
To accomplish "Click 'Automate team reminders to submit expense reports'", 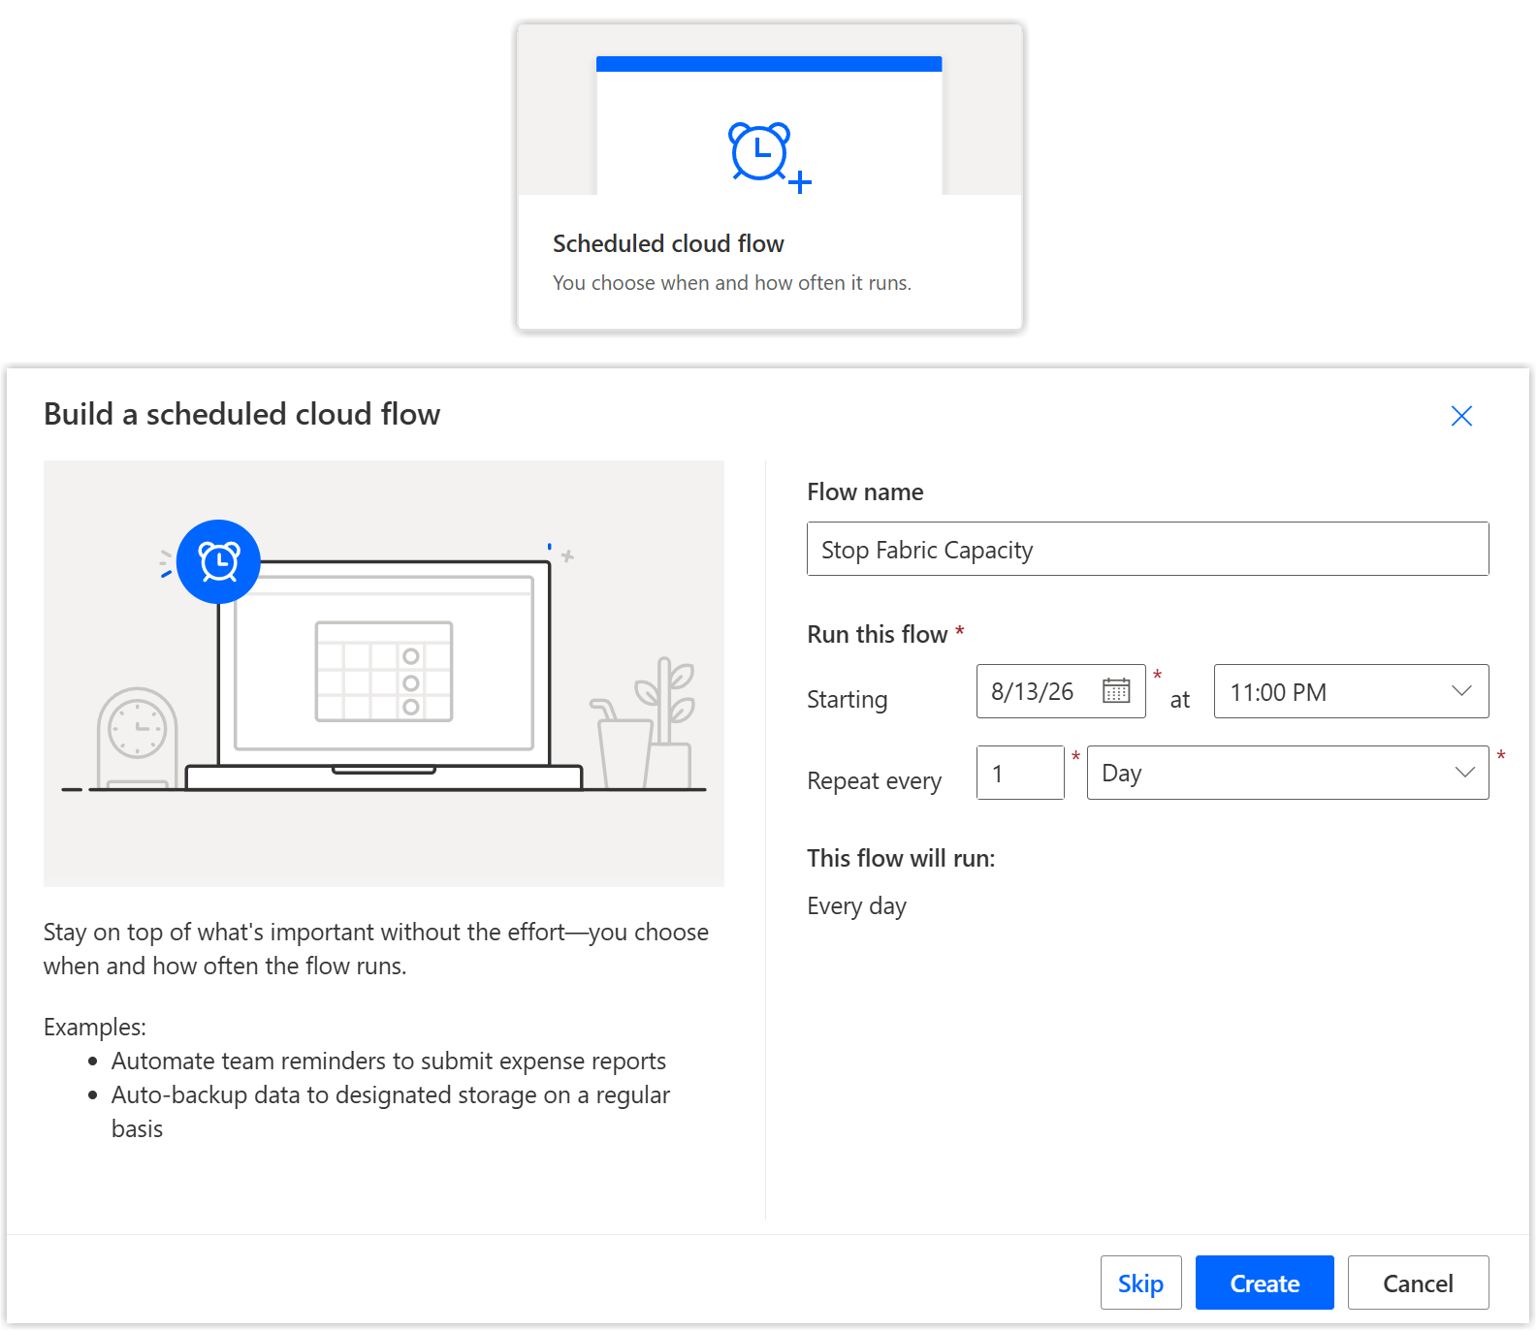I will pos(389,1061).
